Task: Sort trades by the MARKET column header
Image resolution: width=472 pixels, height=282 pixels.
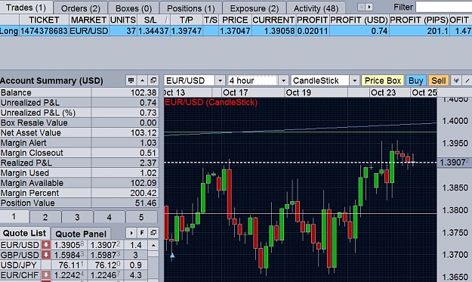Action: (x=88, y=20)
